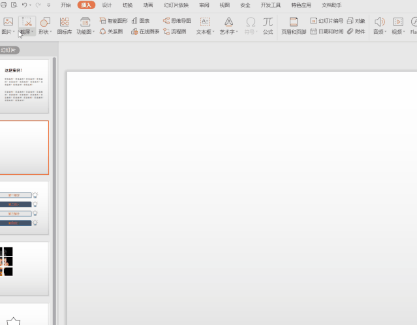Insert a 思维导图 mind map
The width and height of the screenshot is (417, 325).
tap(177, 21)
